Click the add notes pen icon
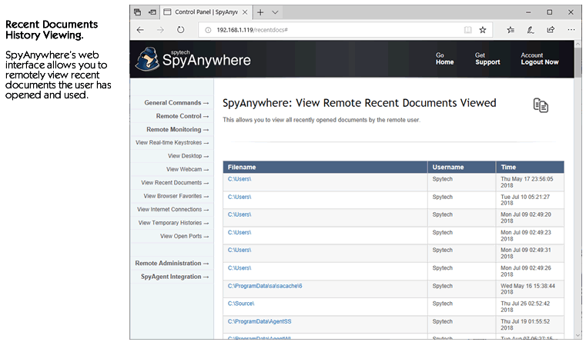This screenshot has height=342, width=586. click(531, 30)
